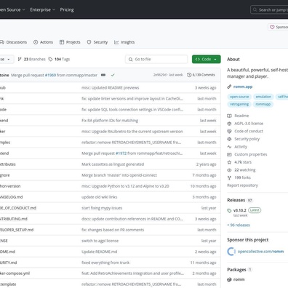Click Report repository
The image size is (288, 288).
coord(242,185)
